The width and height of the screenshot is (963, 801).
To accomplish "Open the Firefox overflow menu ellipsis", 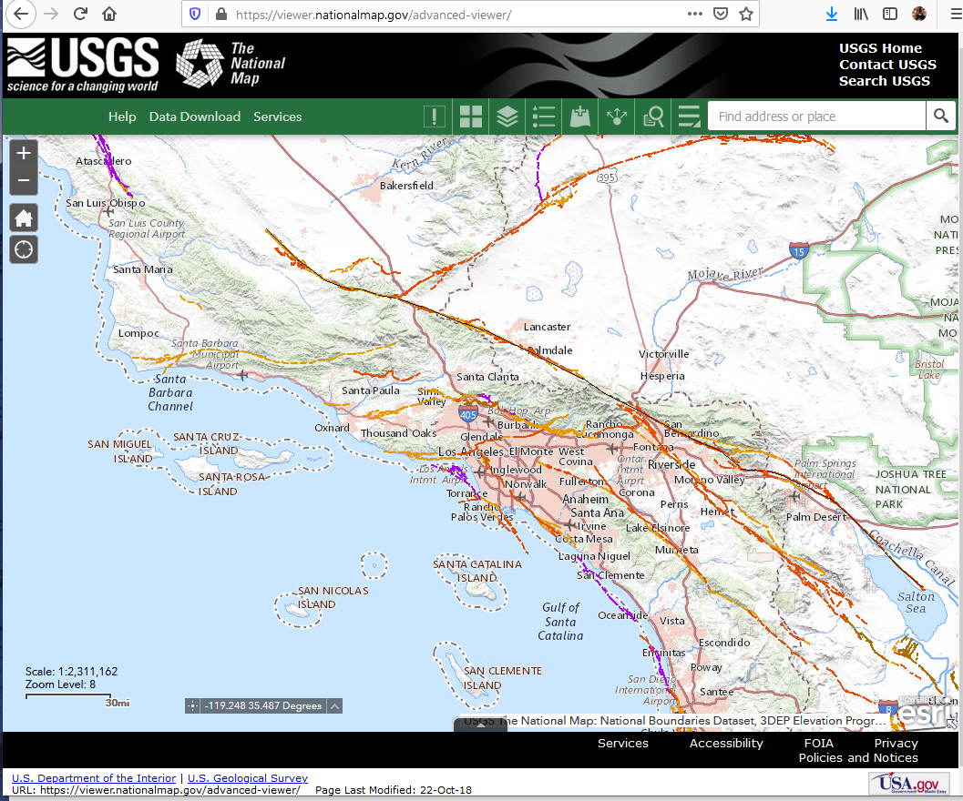I will point(694,14).
